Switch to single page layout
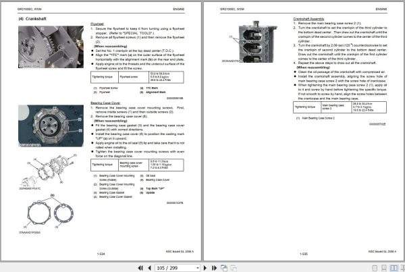 [x=375, y=268]
